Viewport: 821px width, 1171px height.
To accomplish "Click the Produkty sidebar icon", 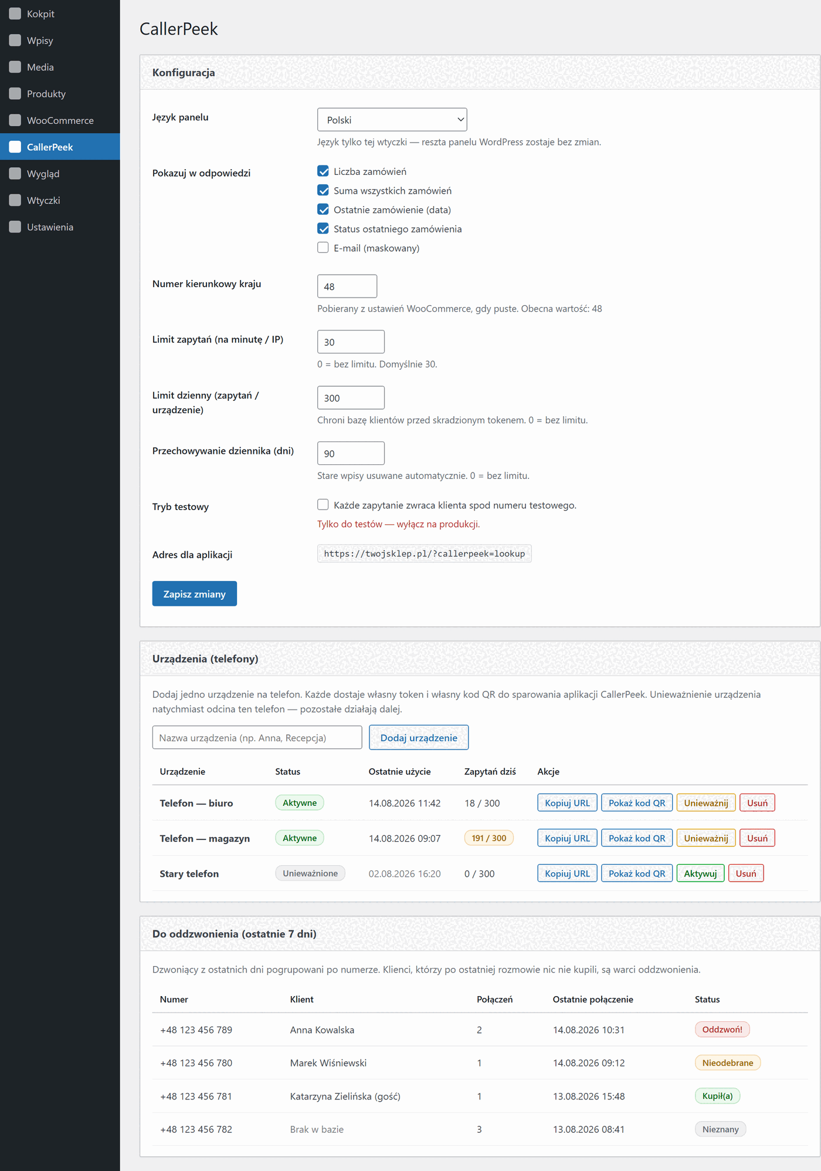I will (15, 93).
